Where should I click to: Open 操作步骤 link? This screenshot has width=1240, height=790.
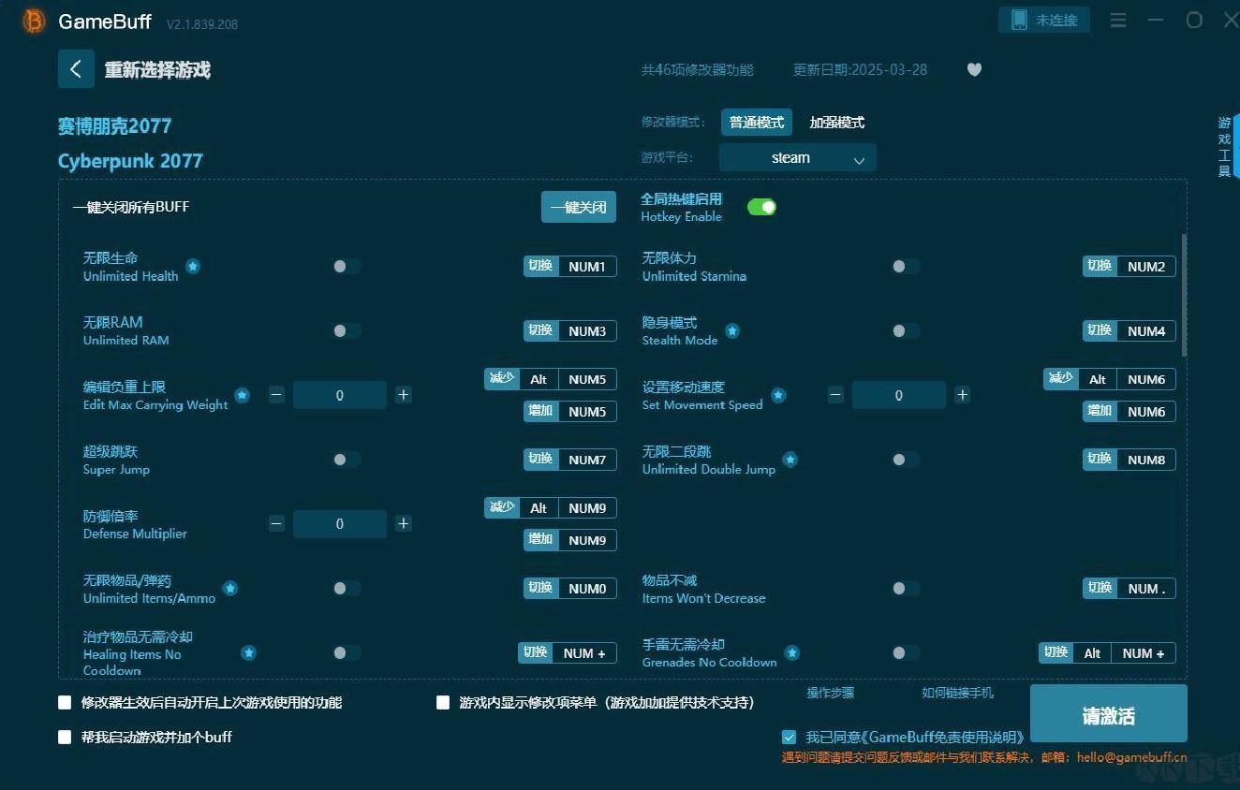pyautogui.click(x=831, y=693)
